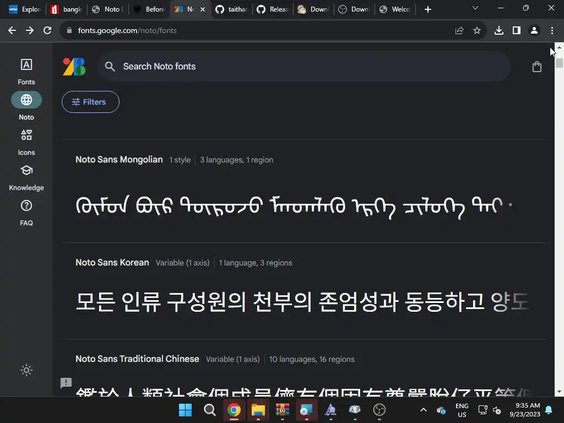Click the page scroll-down arrow

[x=559, y=392]
